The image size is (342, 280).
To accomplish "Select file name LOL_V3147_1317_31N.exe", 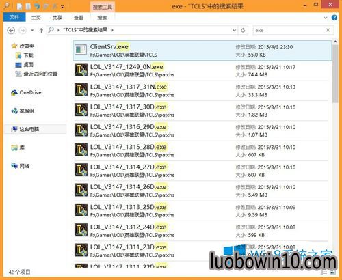I will (x=129, y=87).
